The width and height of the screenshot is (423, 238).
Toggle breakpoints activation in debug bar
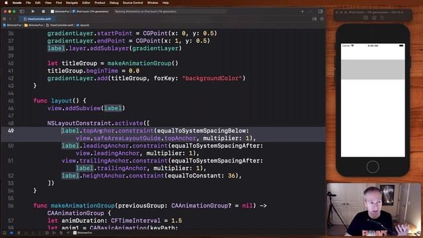[12, 233]
